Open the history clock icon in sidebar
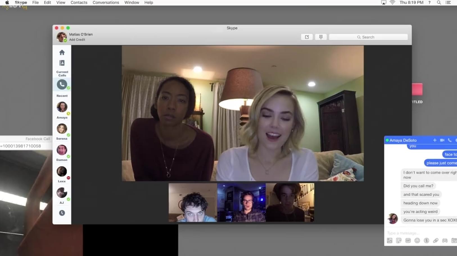This screenshot has width=457, height=256. (x=62, y=213)
